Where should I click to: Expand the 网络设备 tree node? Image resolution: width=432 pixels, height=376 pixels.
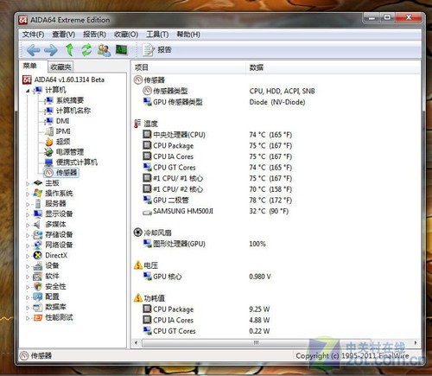pos(28,245)
